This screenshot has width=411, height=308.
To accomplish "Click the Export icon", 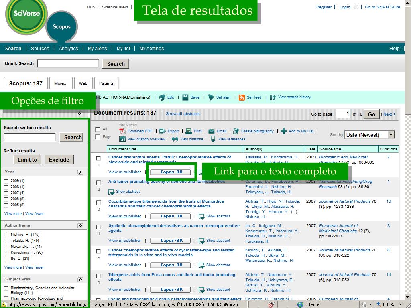I will (163, 131).
